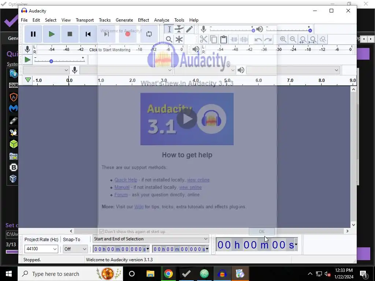Open the Edit menu
Image resolution: width=375 pixels, height=281 pixels.
pyautogui.click(x=36, y=20)
